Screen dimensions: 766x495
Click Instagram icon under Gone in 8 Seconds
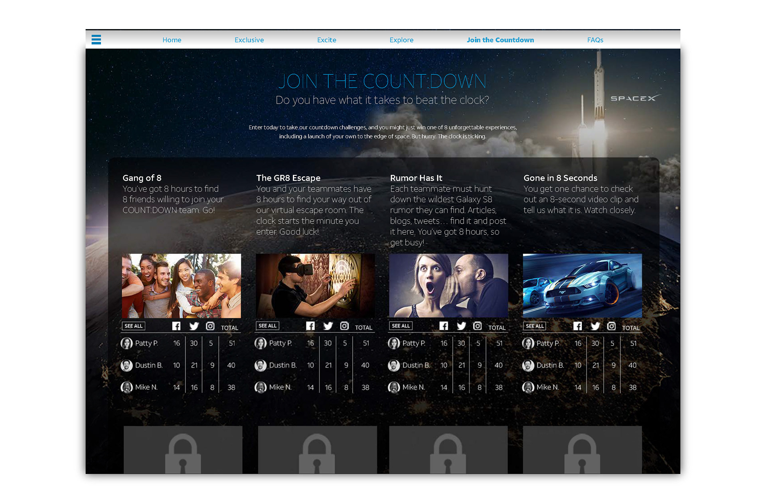pyautogui.click(x=611, y=326)
